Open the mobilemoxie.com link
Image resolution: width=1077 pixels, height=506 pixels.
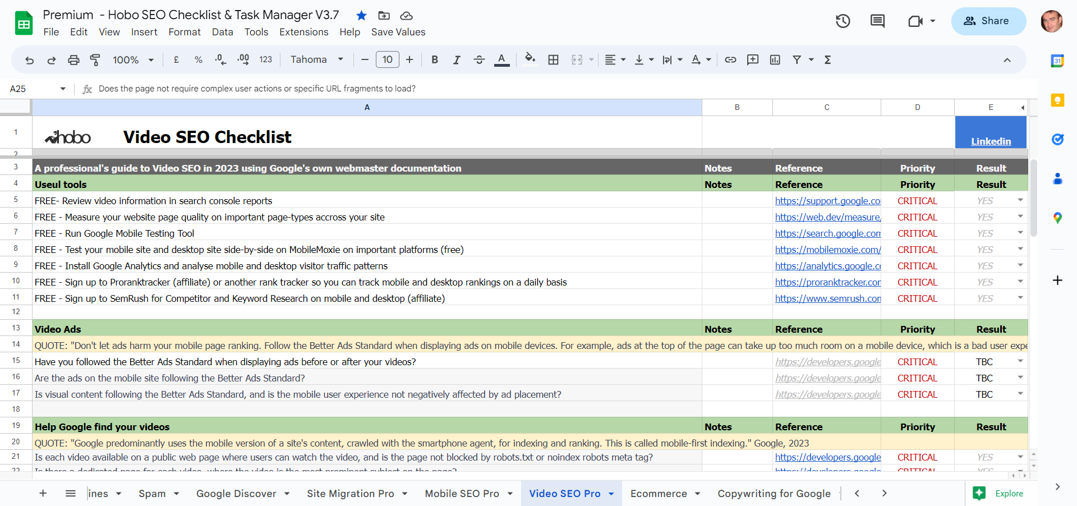[x=828, y=250]
